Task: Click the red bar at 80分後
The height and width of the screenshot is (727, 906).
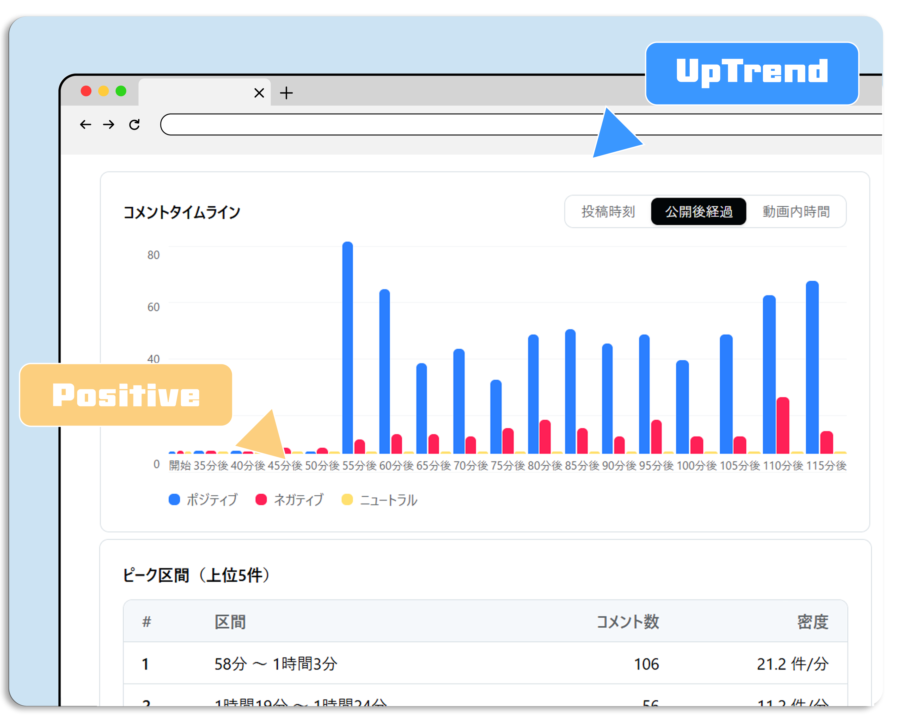Action: [545, 437]
